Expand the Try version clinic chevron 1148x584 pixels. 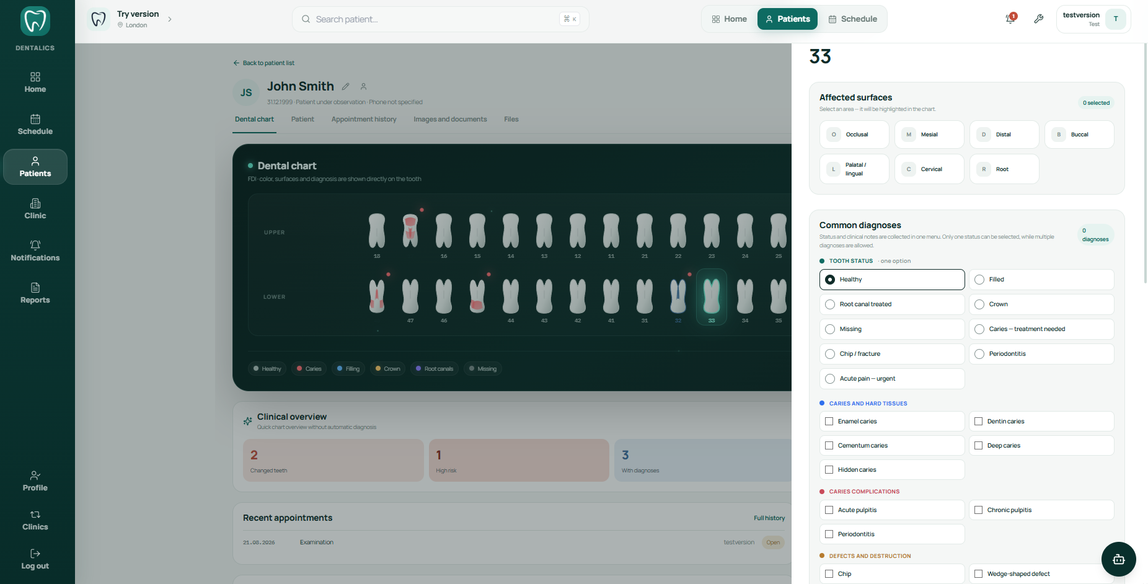coord(170,19)
